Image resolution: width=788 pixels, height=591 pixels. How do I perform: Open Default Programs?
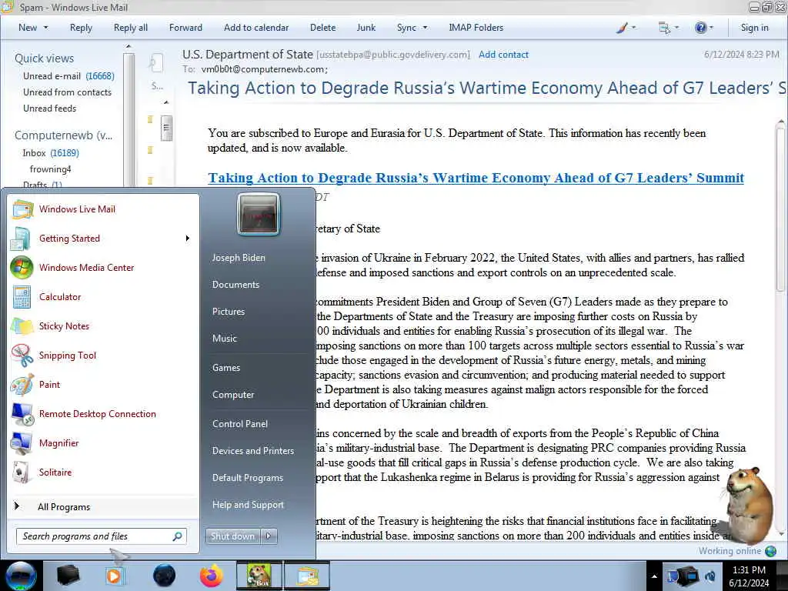[247, 477]
